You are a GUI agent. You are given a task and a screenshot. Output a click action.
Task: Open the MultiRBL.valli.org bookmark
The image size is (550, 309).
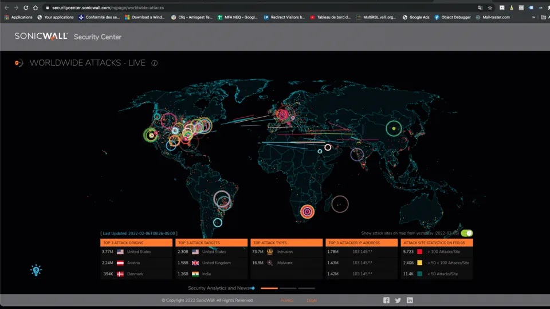[x=376, y=17]
